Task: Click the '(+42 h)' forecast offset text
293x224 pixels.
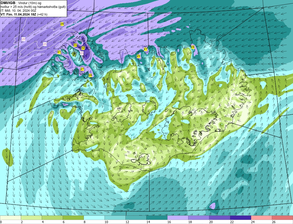Action: pos(42,14)
